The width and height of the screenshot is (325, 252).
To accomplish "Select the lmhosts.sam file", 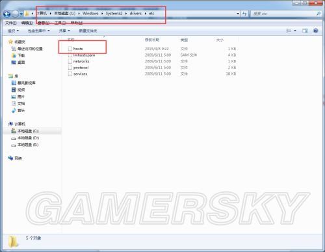I will [x=84, y=55].
